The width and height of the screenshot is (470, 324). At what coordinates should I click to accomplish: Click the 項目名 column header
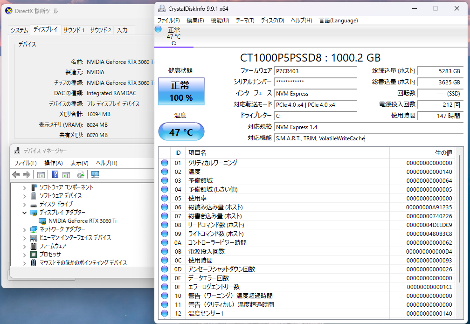click(287, 153)
